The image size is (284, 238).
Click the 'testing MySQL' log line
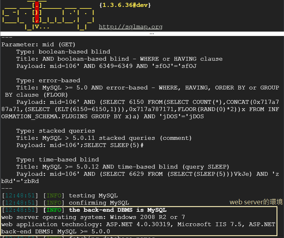click(x=60, y=195)
